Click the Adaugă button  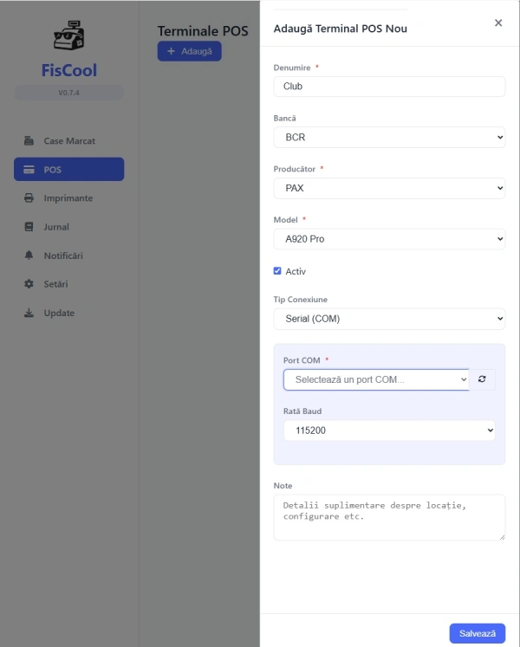[x=189, y=51]
